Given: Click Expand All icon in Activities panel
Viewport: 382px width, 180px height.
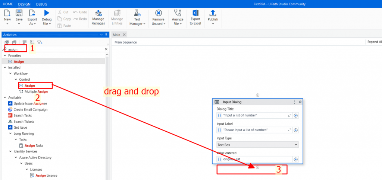Looking at the screenshot, I should coord(7,42).
